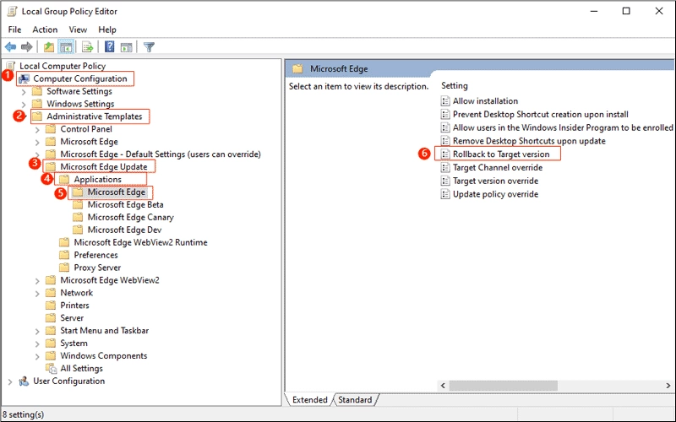The height and width of the screenshot is (422, 676).
Task: Select Administrative Templates in the tree
Action: tap(95, 116)
